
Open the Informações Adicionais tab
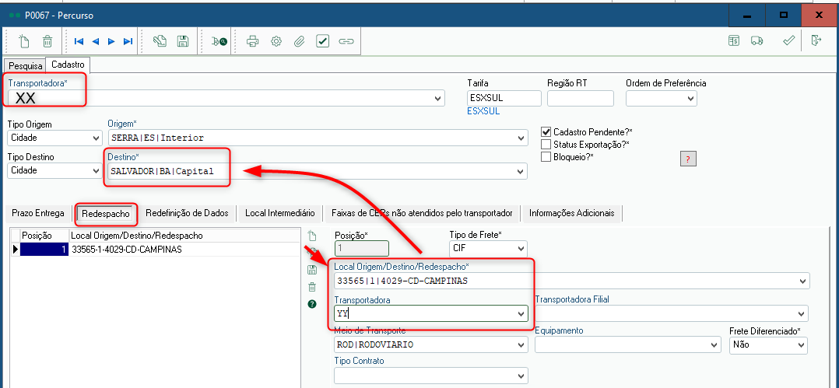572,213
